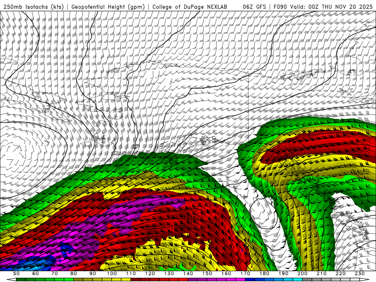The width and height of the screenshot is (376, 282).
Task: Click the 160 value on the color scale
Action: [226, 274]
